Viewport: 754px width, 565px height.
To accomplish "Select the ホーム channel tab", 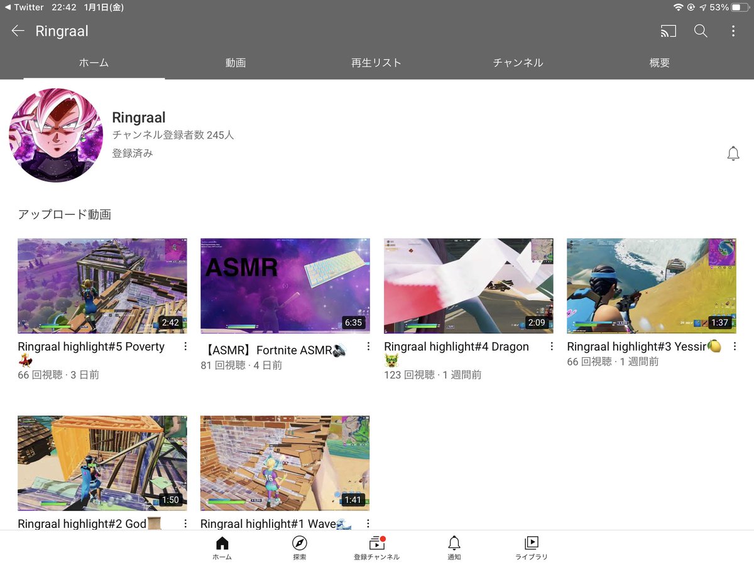I will pos(94,63).
